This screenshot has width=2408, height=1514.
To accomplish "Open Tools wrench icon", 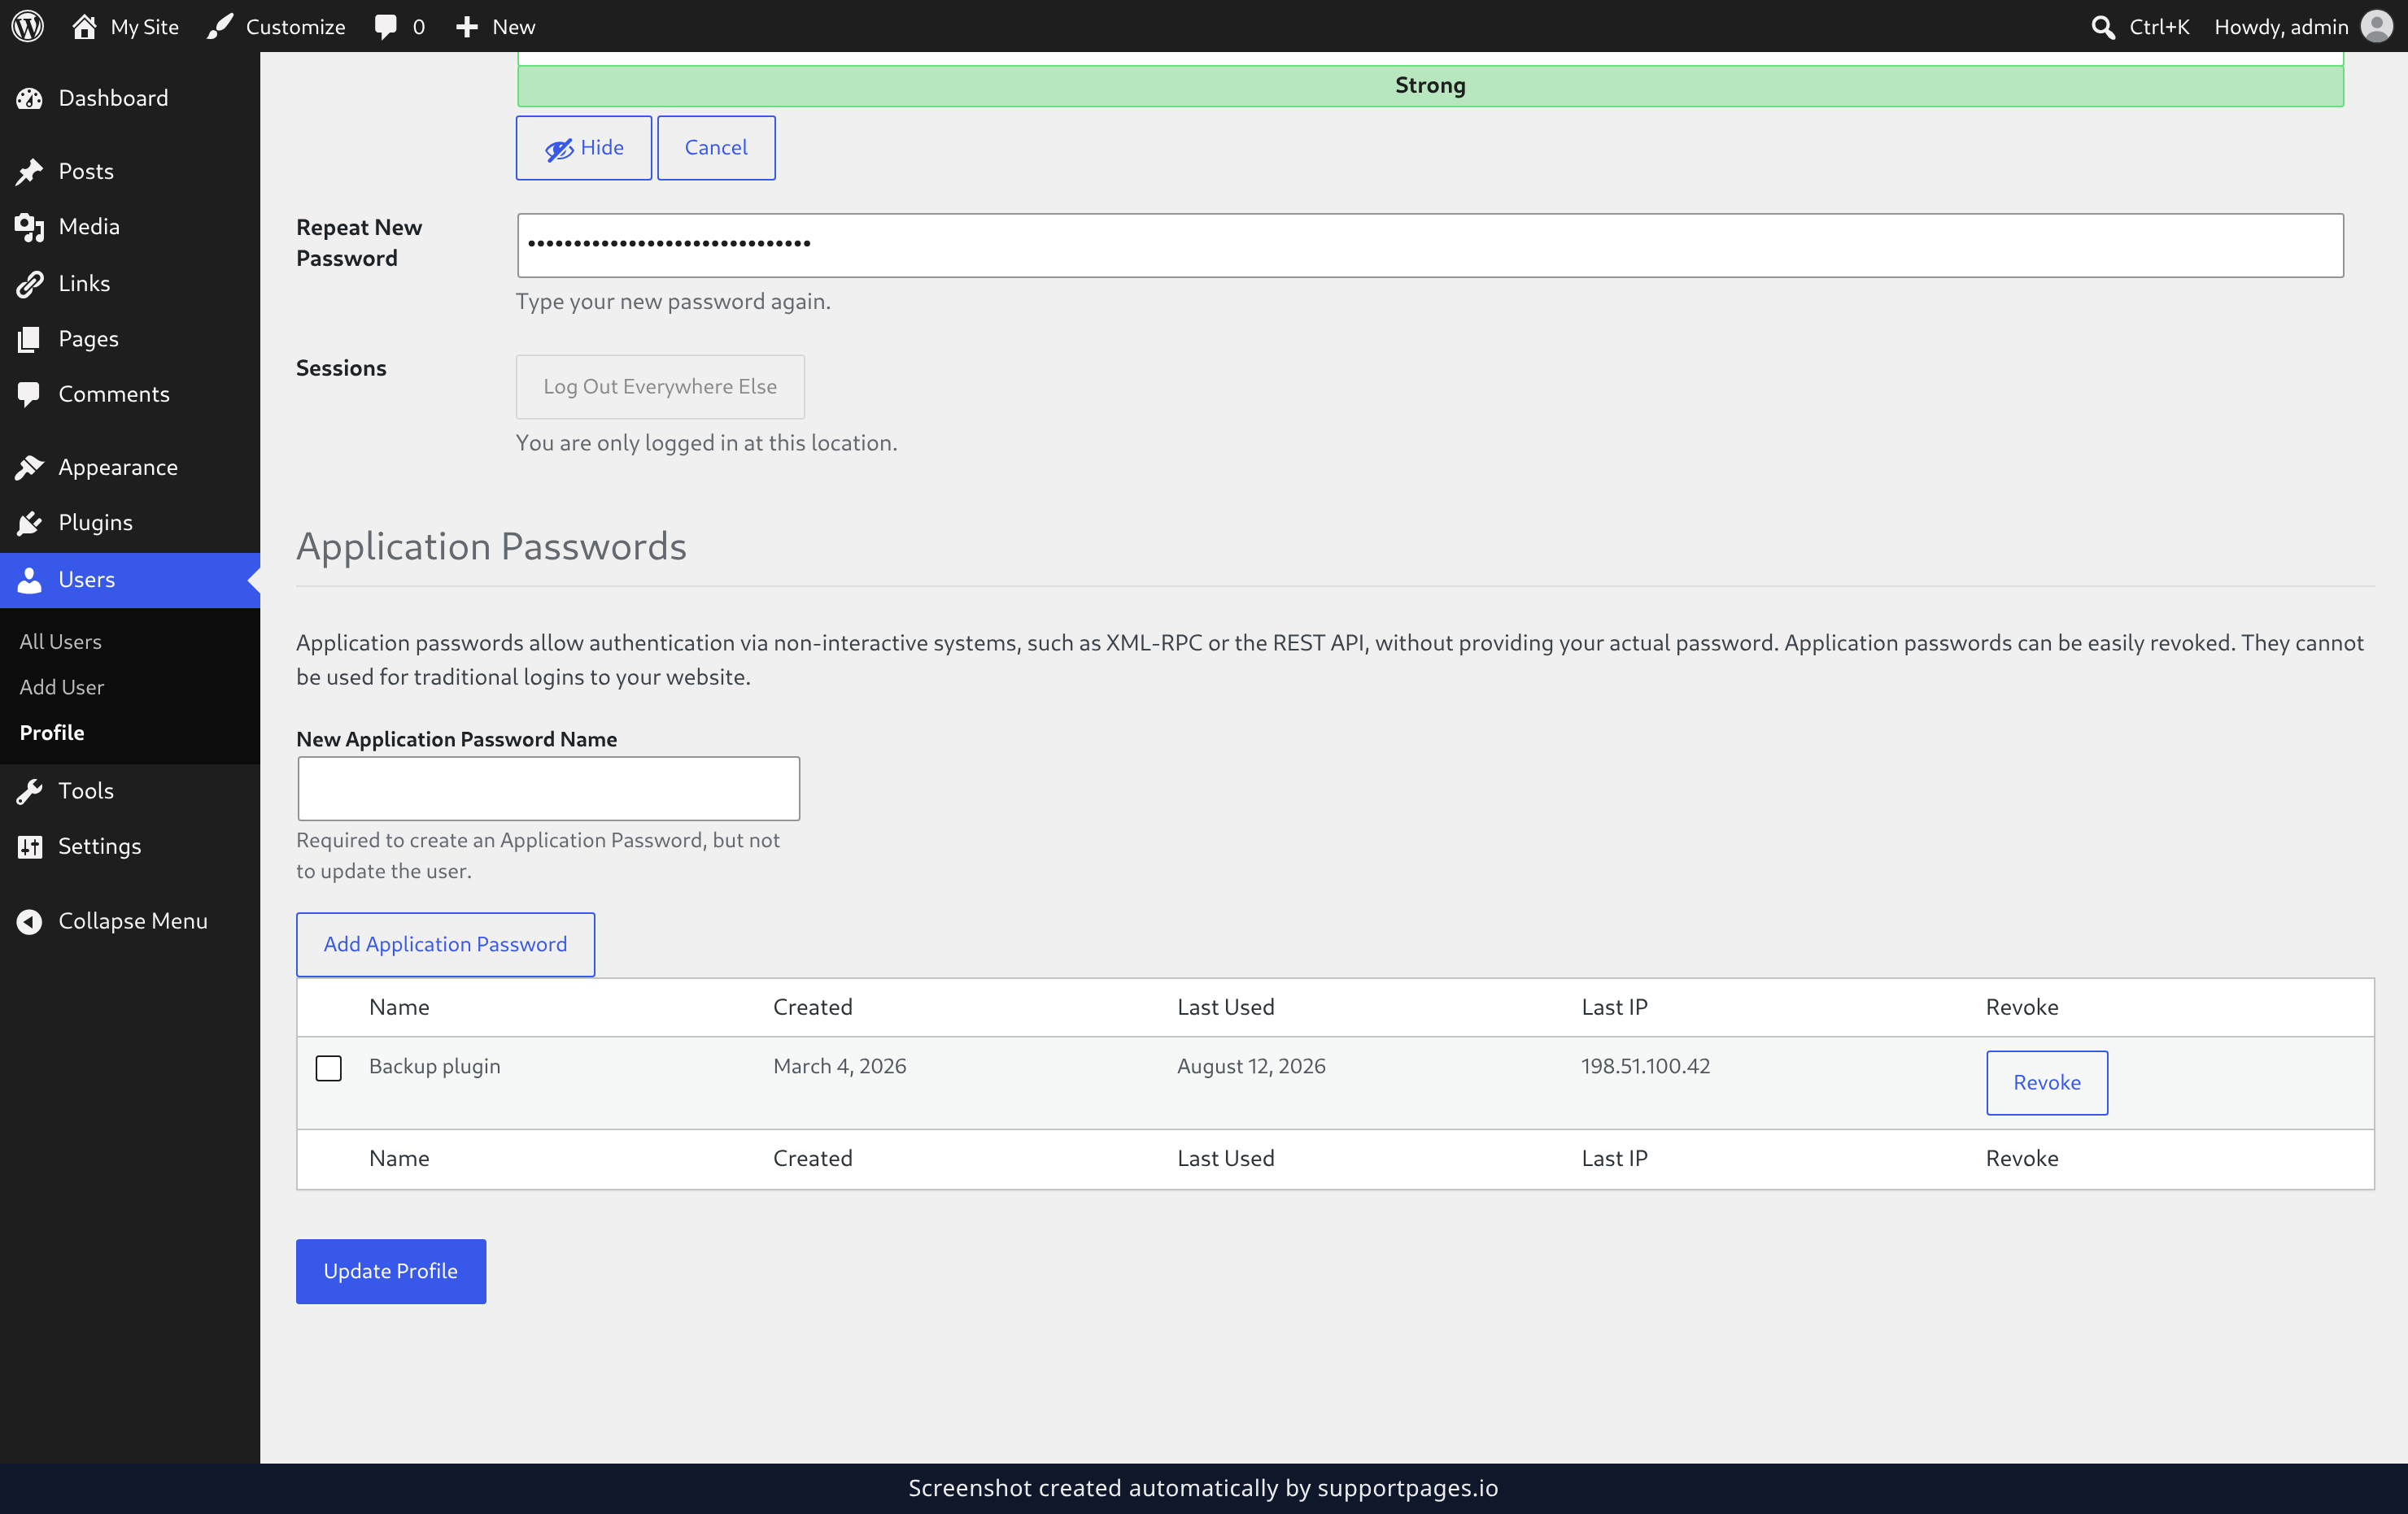I will point(30,790).
